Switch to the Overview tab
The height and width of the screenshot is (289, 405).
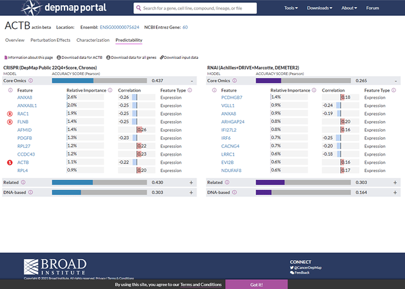(15, 40)
